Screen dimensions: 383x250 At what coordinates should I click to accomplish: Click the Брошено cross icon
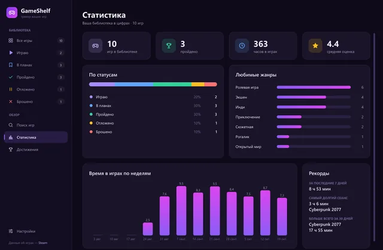(11, 101)
